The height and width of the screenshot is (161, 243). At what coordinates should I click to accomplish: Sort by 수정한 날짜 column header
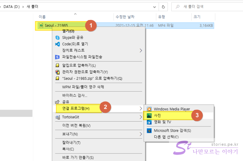(135, 17)
